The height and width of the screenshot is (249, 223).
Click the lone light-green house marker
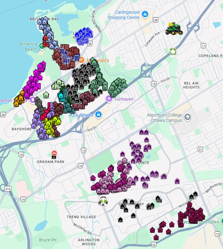point(46,95)
